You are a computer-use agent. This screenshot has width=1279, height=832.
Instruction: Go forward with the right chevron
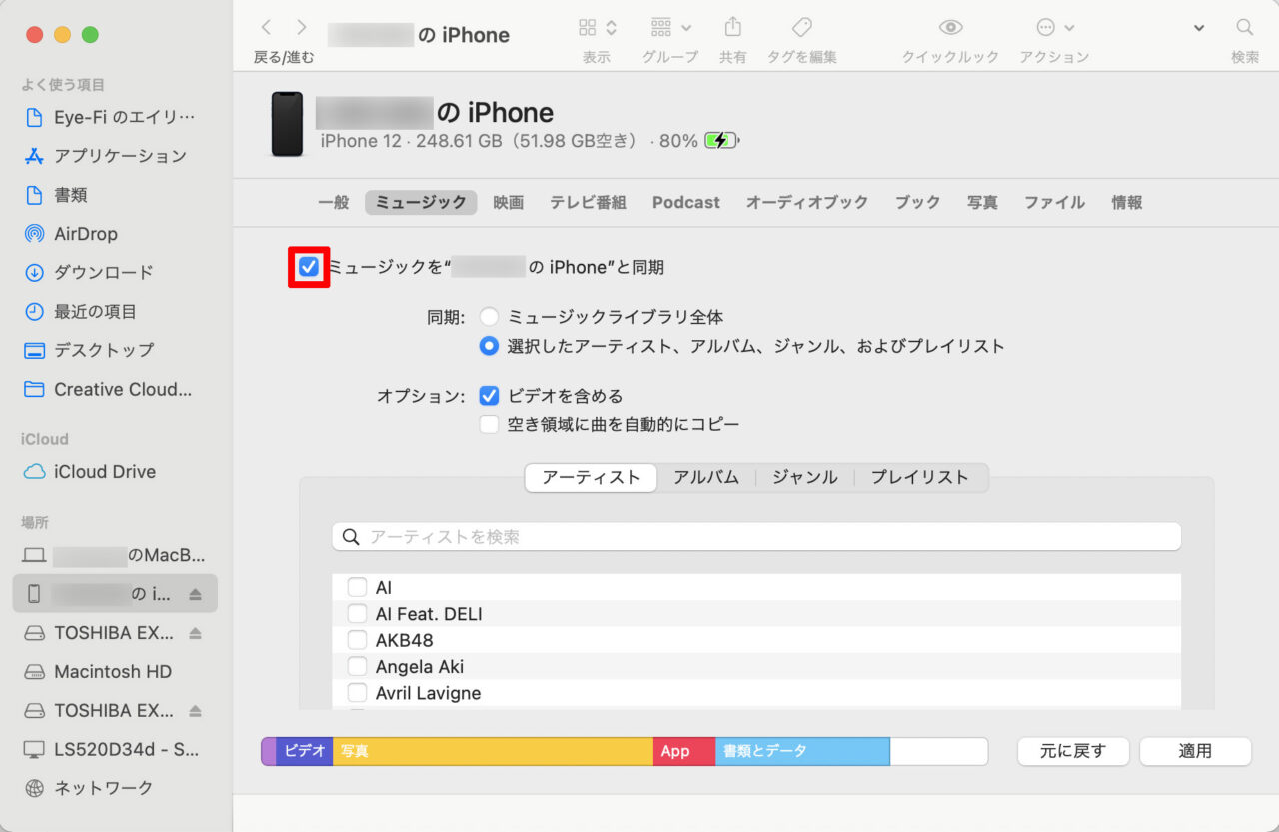coord(302,28)
